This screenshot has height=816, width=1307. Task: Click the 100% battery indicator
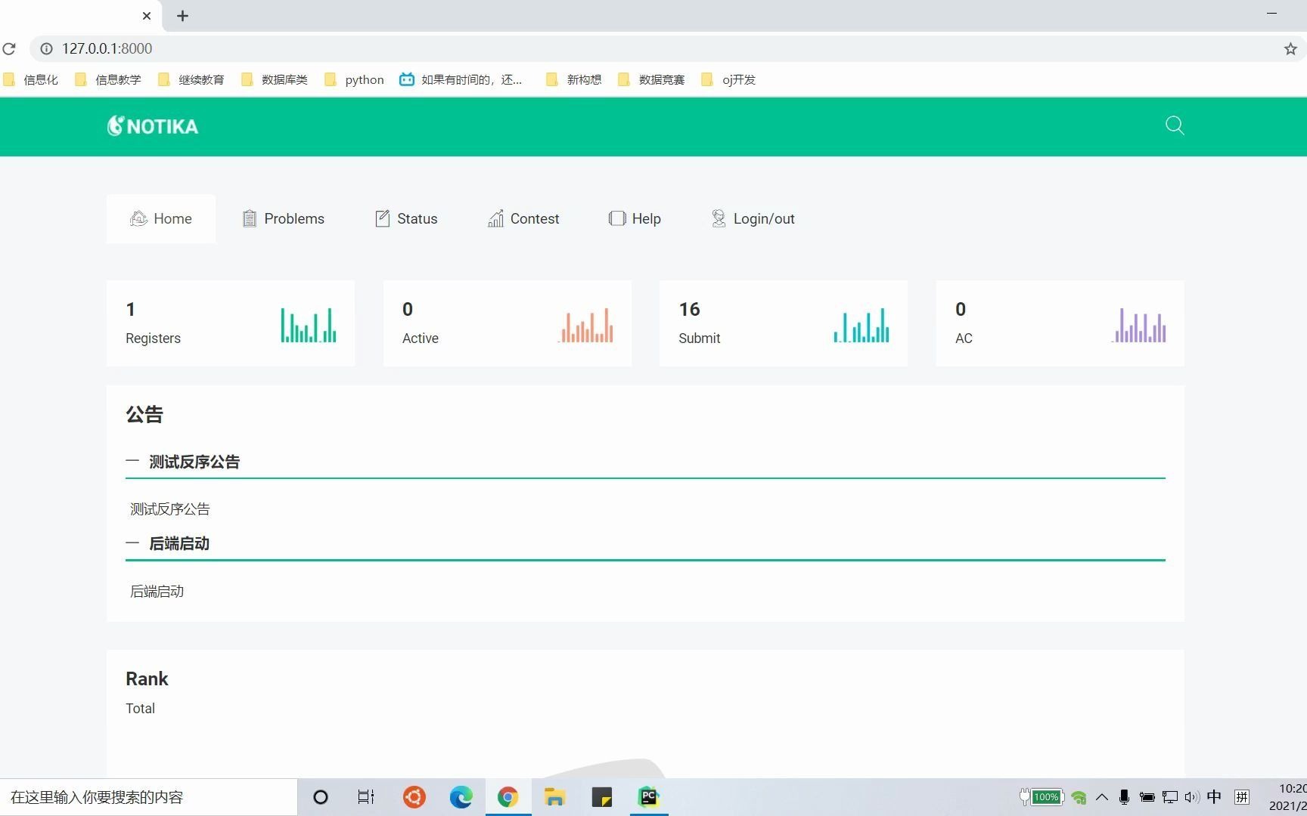pos(1042,797)
